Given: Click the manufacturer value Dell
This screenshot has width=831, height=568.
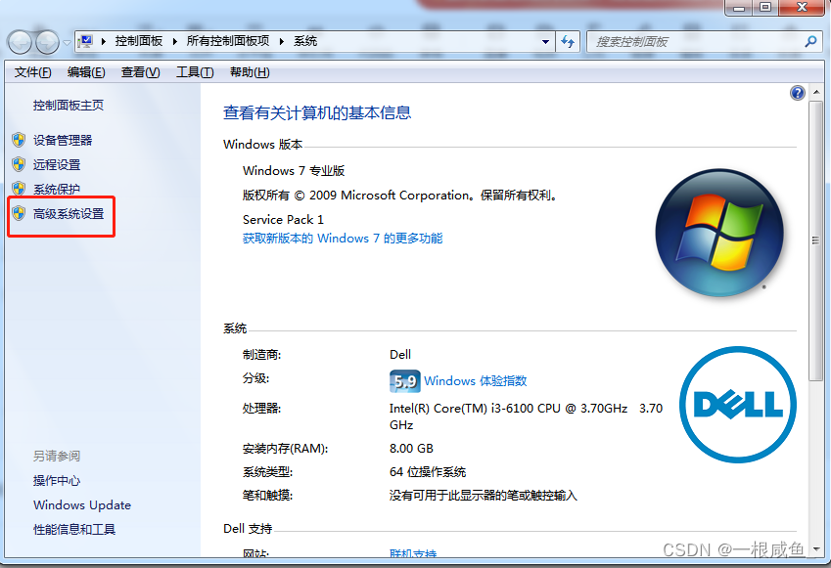Looking at the screenshot, I should [x=400, y=355].
